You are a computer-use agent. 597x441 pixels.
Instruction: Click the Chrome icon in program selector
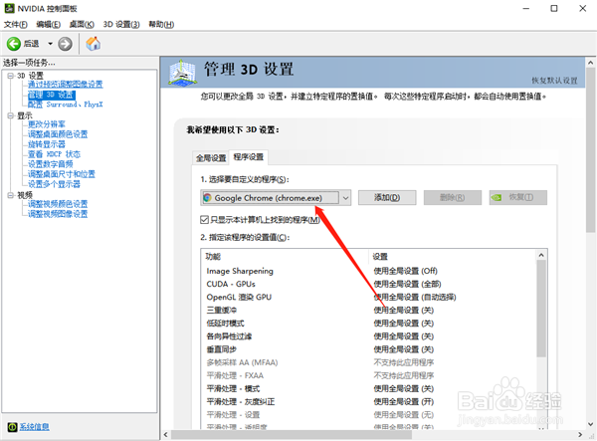coord(208,198)
